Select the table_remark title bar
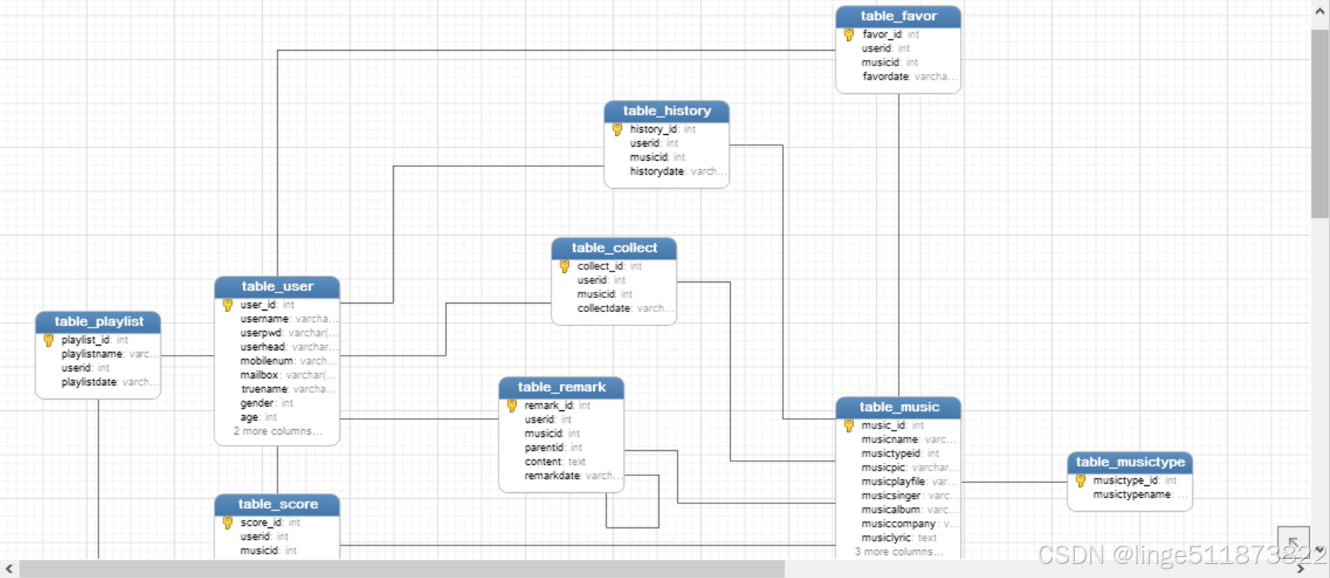The image size is (1330, 578). click(562, 388)
